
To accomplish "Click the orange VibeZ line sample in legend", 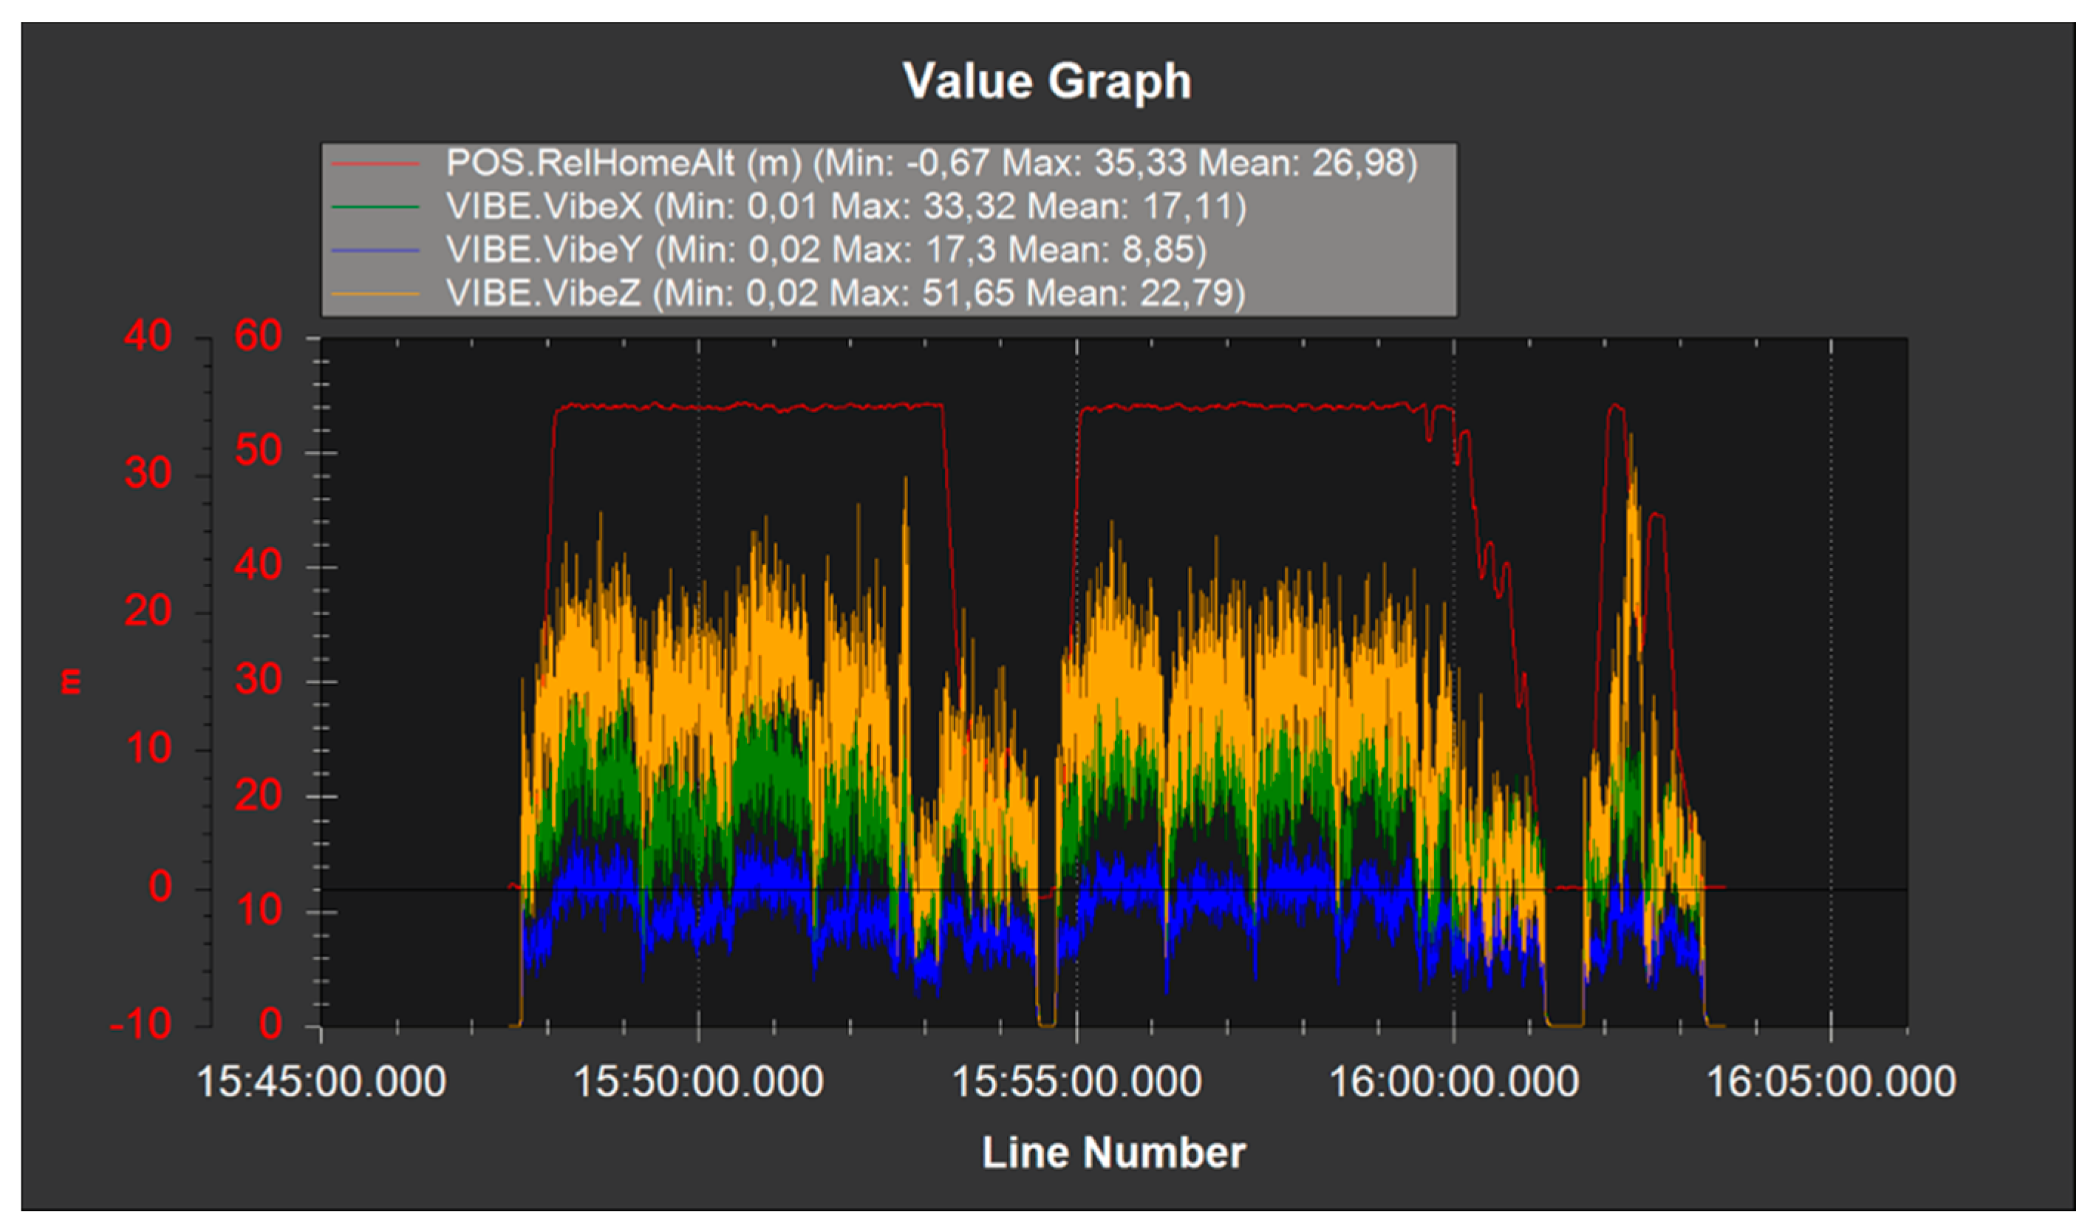I will (375, 294).
